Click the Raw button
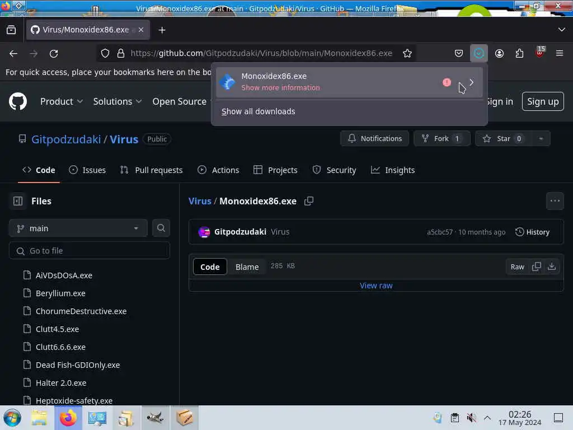This screenshot has height=430, width=573. 517,267
